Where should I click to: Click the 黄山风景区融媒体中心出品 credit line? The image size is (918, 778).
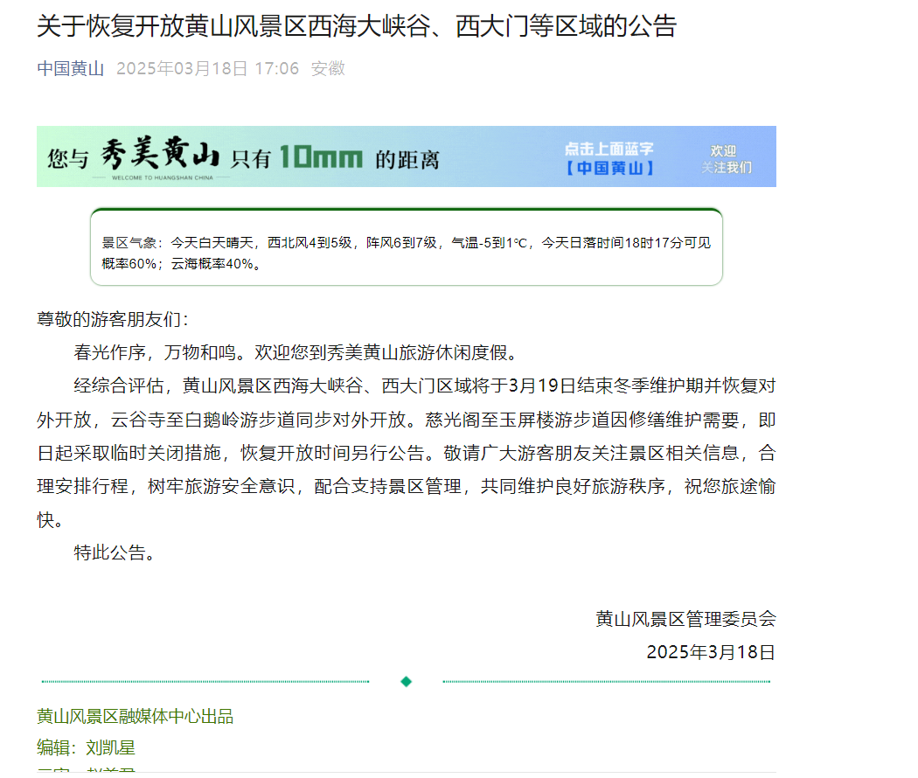135,717
